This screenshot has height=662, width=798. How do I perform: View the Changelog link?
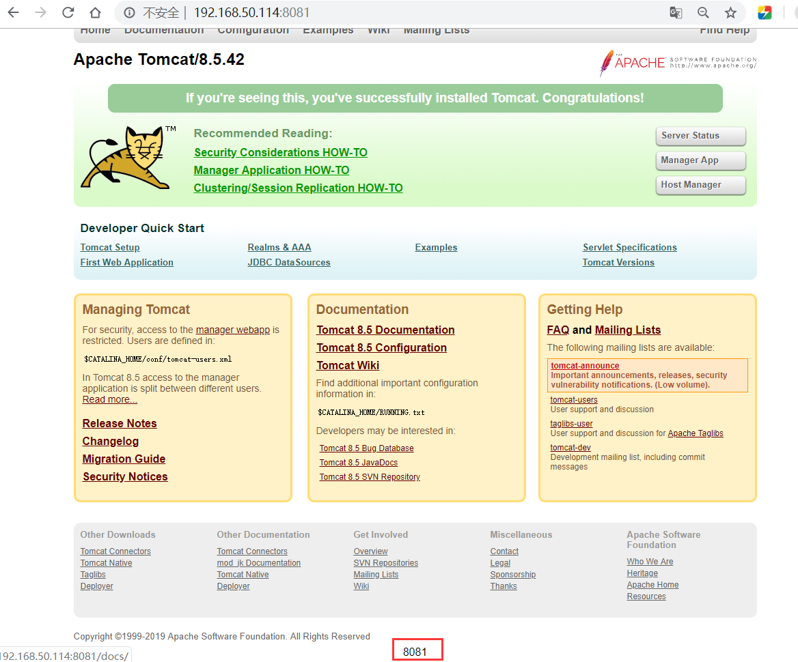(111, 441)
